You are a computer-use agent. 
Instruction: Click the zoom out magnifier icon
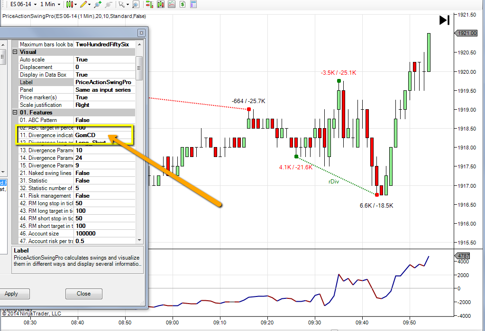point(108,4)
